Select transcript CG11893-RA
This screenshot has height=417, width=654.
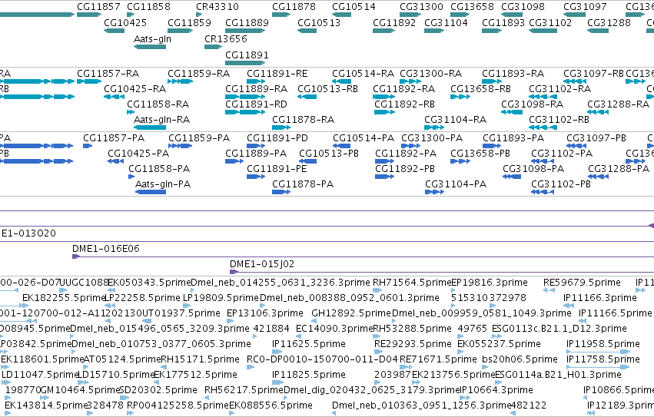pos(513,74)
